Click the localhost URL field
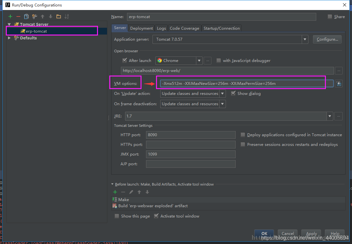This screenshot has height=244, width=352. tap(227, 71)
